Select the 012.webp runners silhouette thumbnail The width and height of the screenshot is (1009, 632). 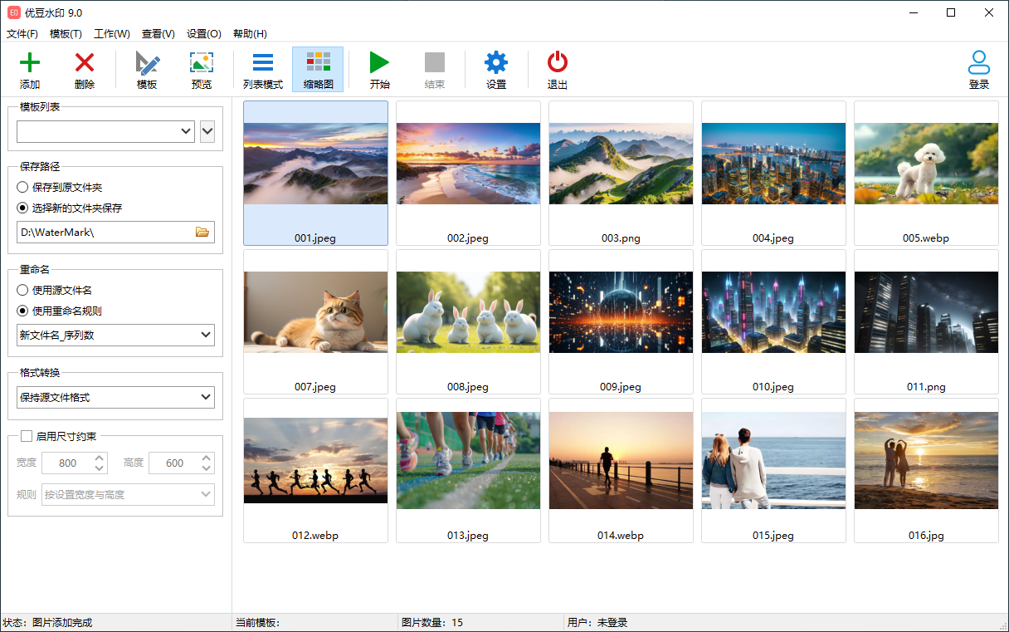315,471
